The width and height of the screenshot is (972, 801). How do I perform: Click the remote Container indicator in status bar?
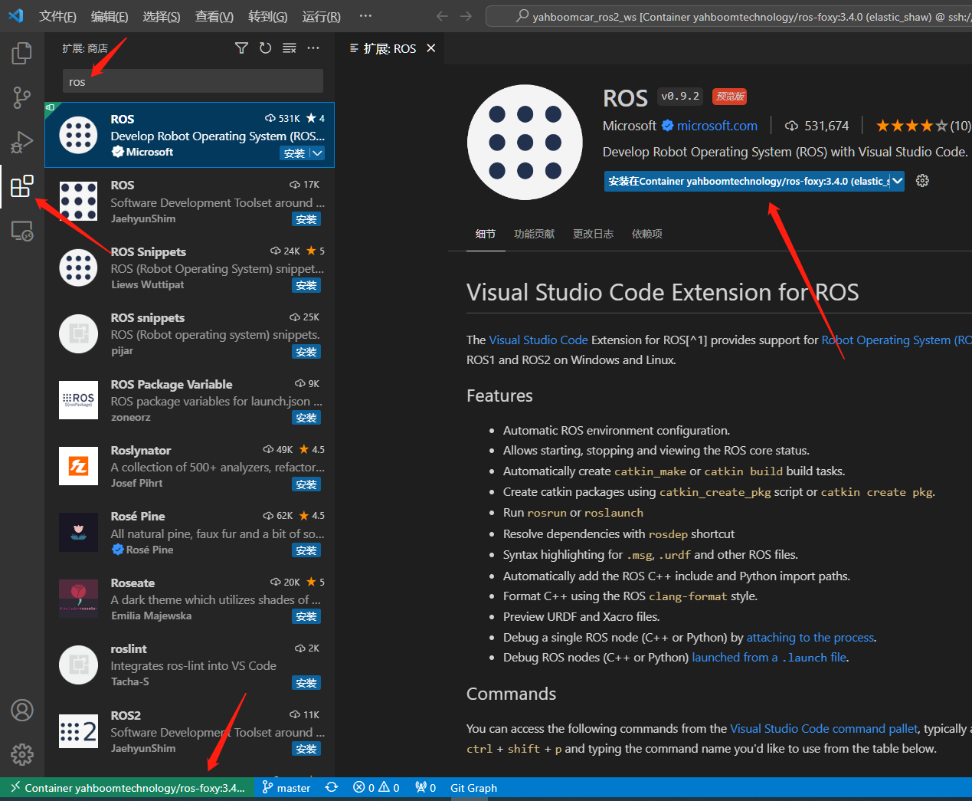[127, 787]
